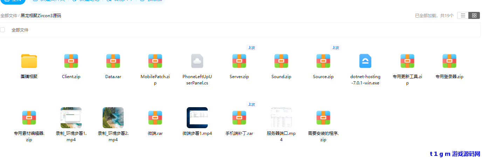Click the 全部文件 header label beside checkbox

coord(20,30)
